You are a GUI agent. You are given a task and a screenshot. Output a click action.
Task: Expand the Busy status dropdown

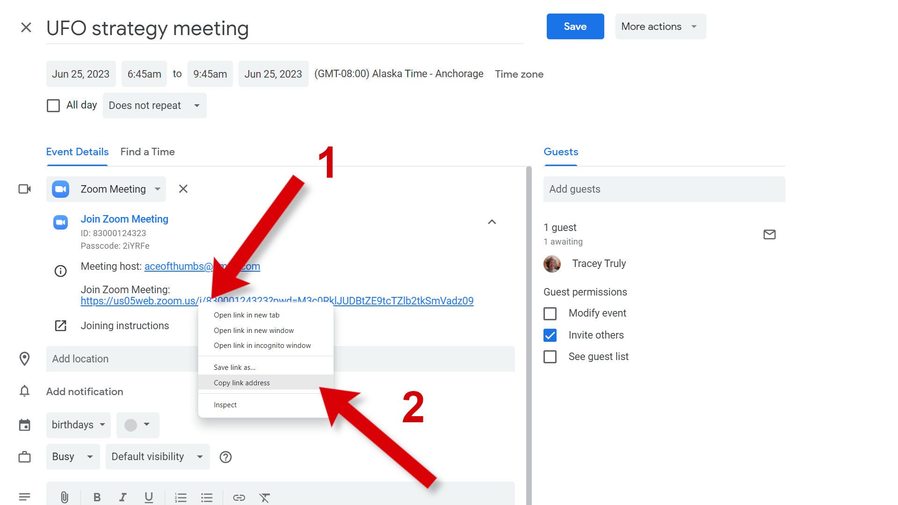point(71,456)
